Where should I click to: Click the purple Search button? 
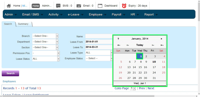[10, 73]
